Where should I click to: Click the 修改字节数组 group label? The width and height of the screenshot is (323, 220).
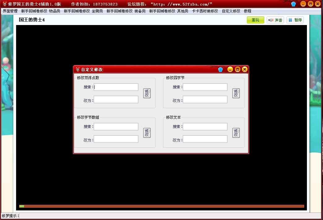click(x=88, y=117)
